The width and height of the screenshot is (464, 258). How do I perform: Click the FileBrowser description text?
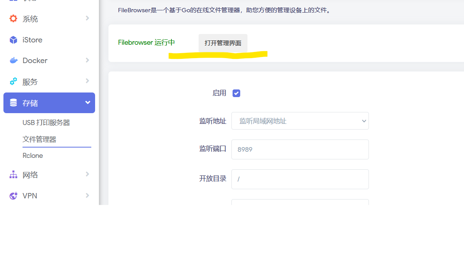pos(224,10)
